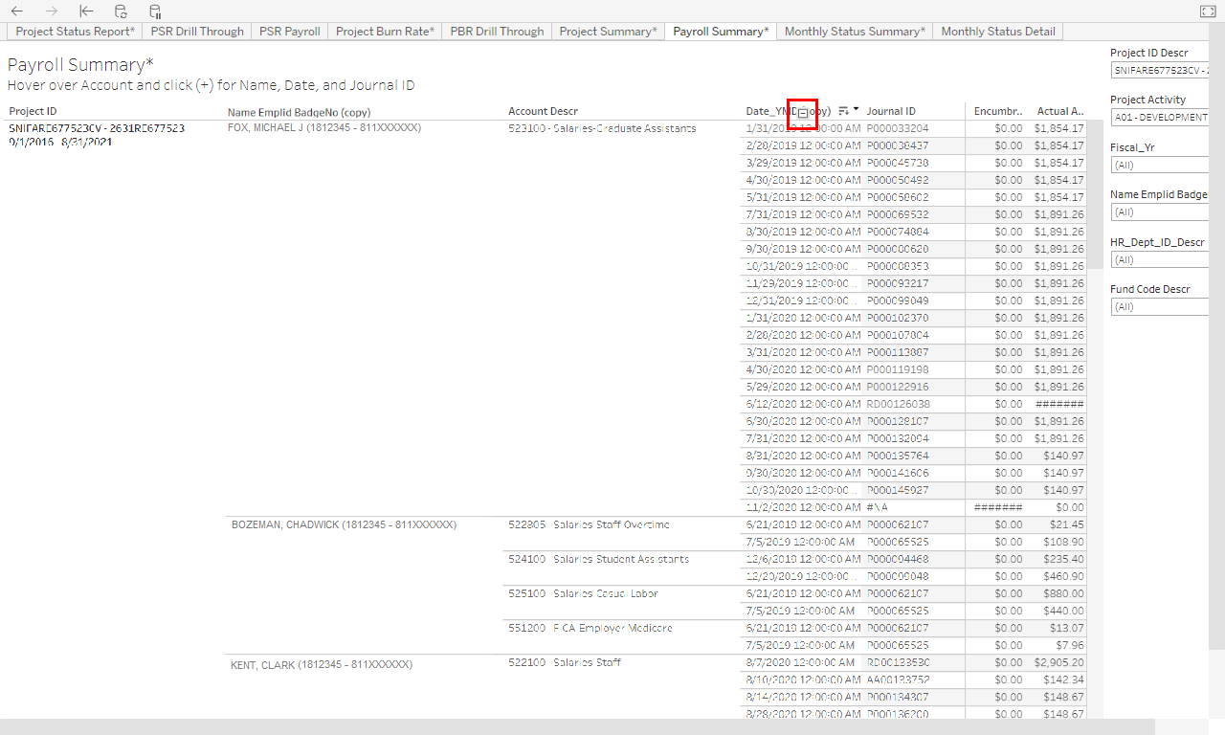Open the Monthly Status Detail tab
The height and width of the screenshot is (735, 1225).
click(998, 32)
